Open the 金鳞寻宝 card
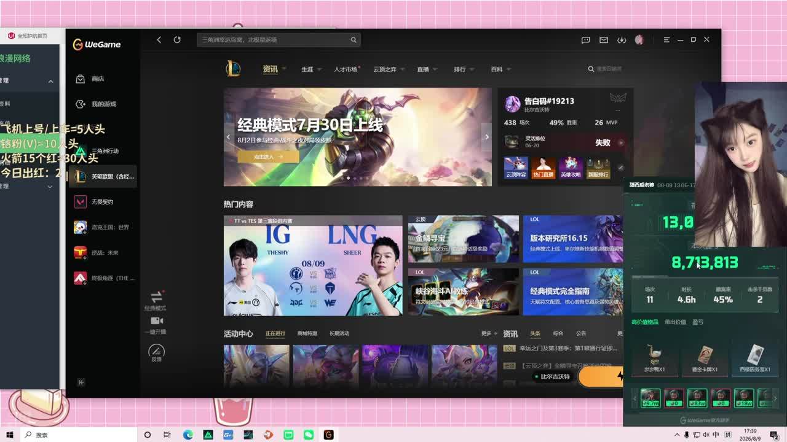 pyautogui.click(x=464, y=239)
